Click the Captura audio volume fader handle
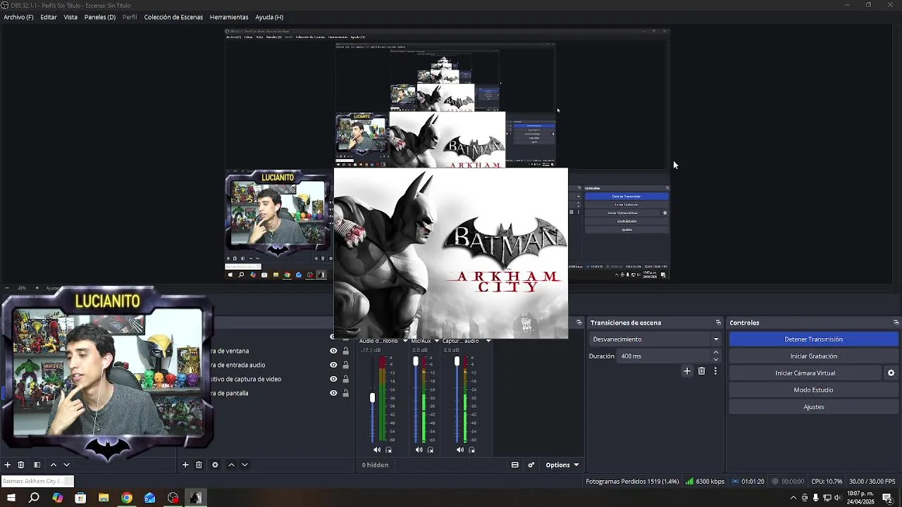This screenshot has height=507, width=902. pyautogui.click(x=457, y=362)
